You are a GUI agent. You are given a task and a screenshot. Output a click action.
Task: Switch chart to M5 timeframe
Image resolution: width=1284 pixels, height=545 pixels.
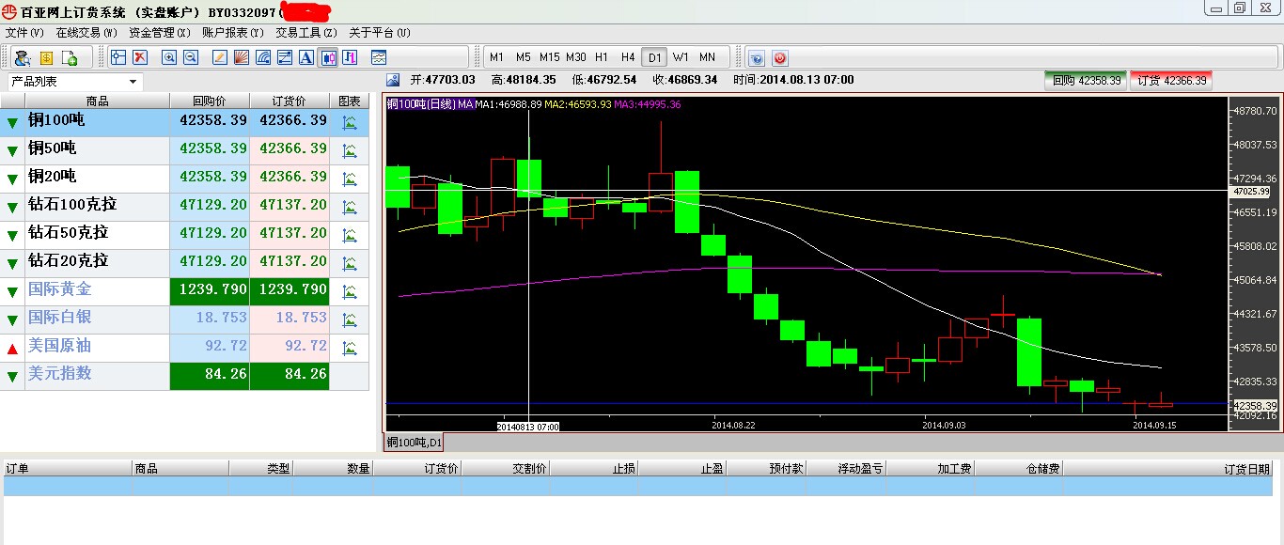click(x=523, y=57)
